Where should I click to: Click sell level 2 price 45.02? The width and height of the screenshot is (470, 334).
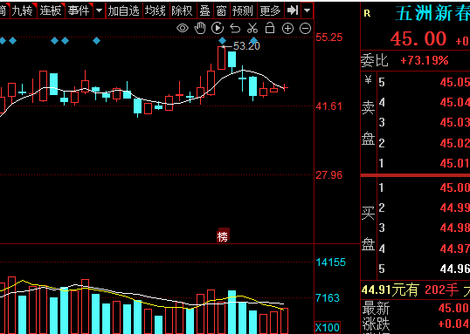(455, 143)
